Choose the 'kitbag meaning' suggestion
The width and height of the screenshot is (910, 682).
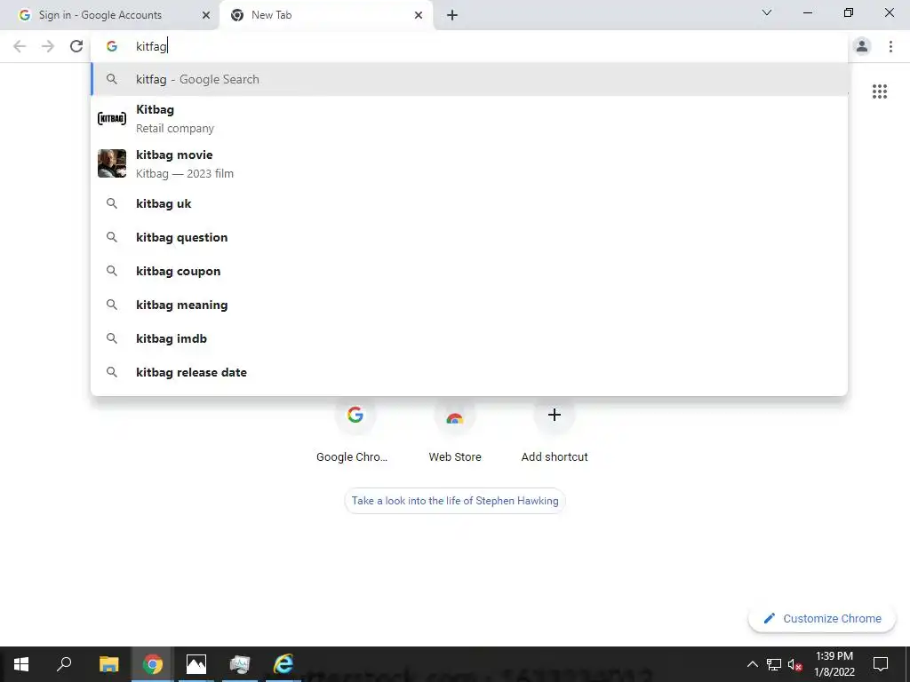[469, 305]
